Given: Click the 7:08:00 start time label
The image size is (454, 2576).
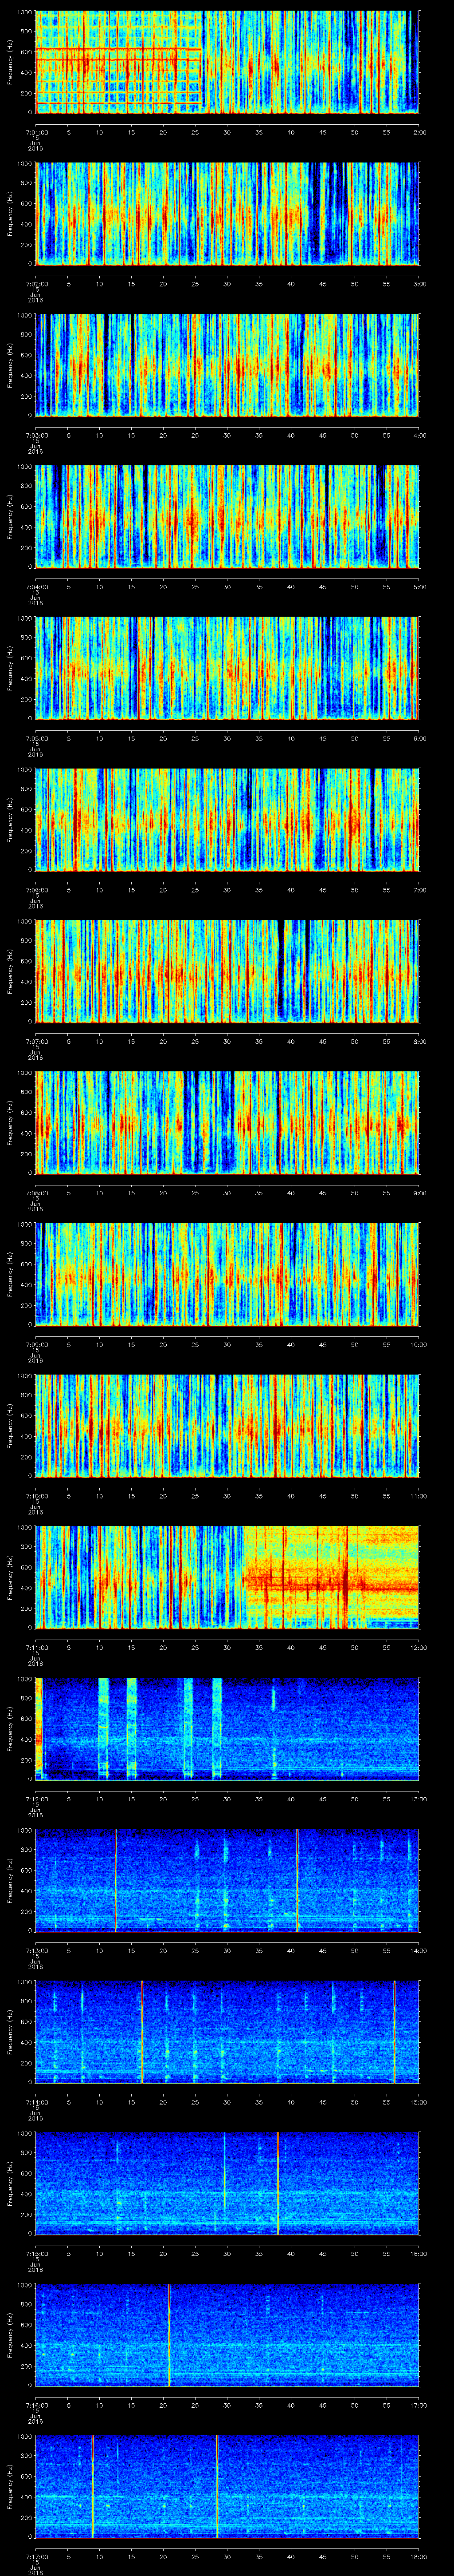Looking at the screenshot, I should tap(36, 1192).
